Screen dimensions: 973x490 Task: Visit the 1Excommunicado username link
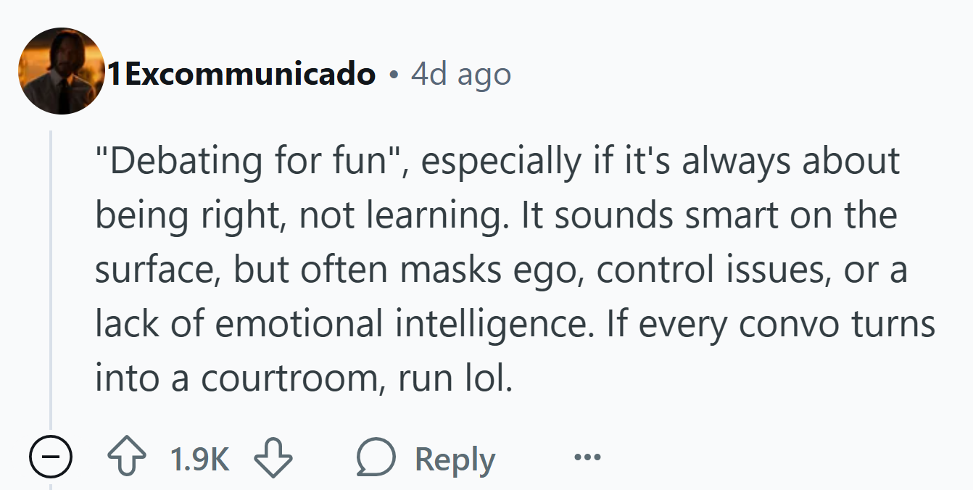(x=243, y=73)
